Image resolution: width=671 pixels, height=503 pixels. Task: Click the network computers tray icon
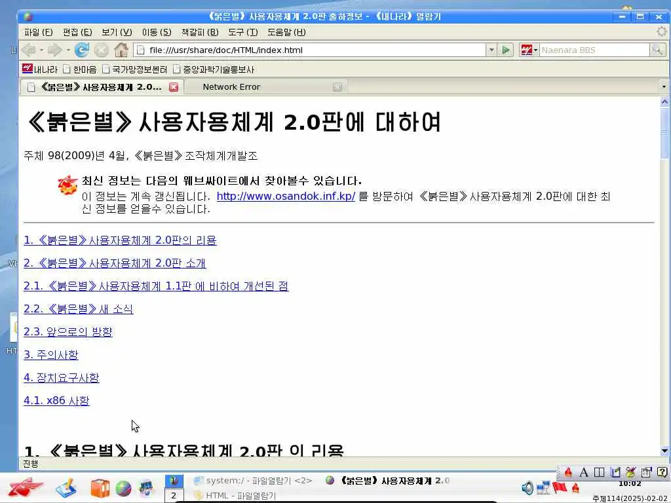tap(543, 487)
